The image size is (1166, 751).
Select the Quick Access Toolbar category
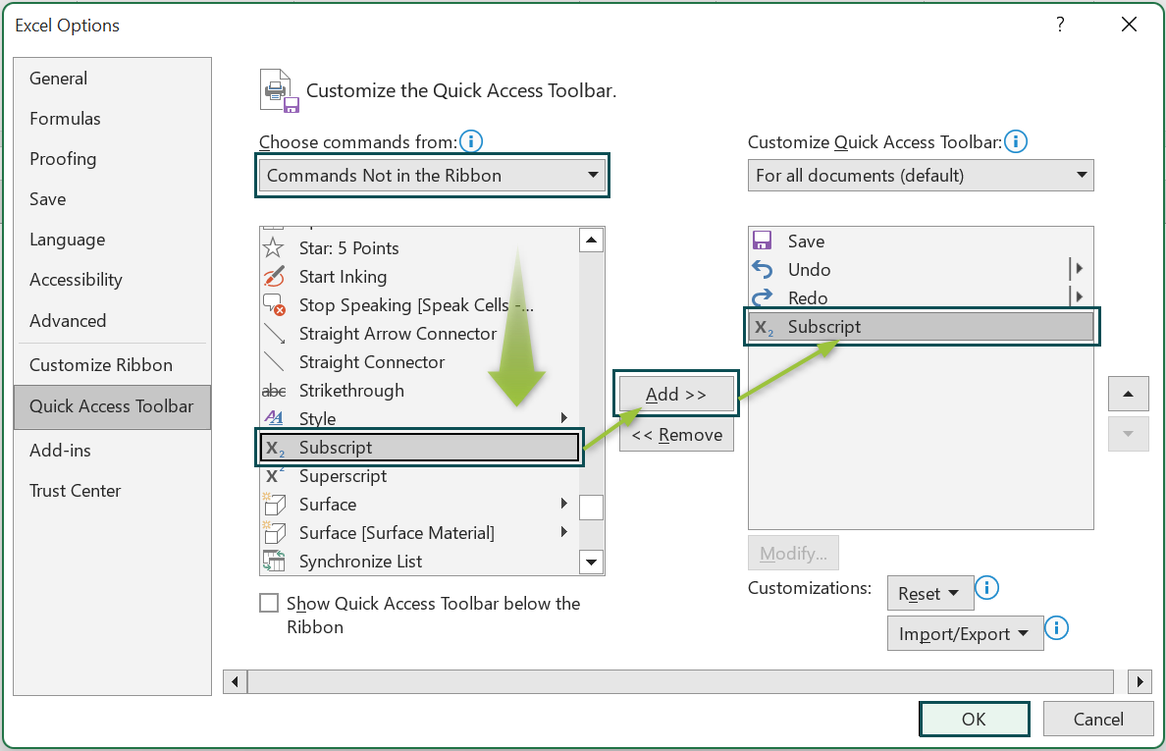112,406
